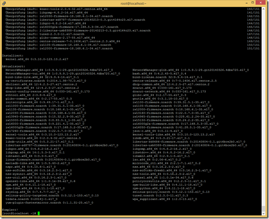Click the json-c.x86_64 entry

point(158,131)
